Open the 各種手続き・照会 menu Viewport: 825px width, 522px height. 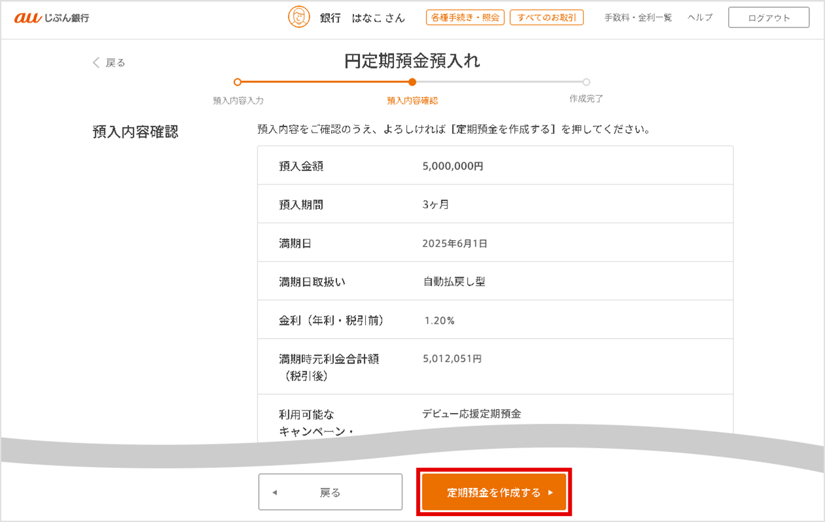tap(465, 18)
